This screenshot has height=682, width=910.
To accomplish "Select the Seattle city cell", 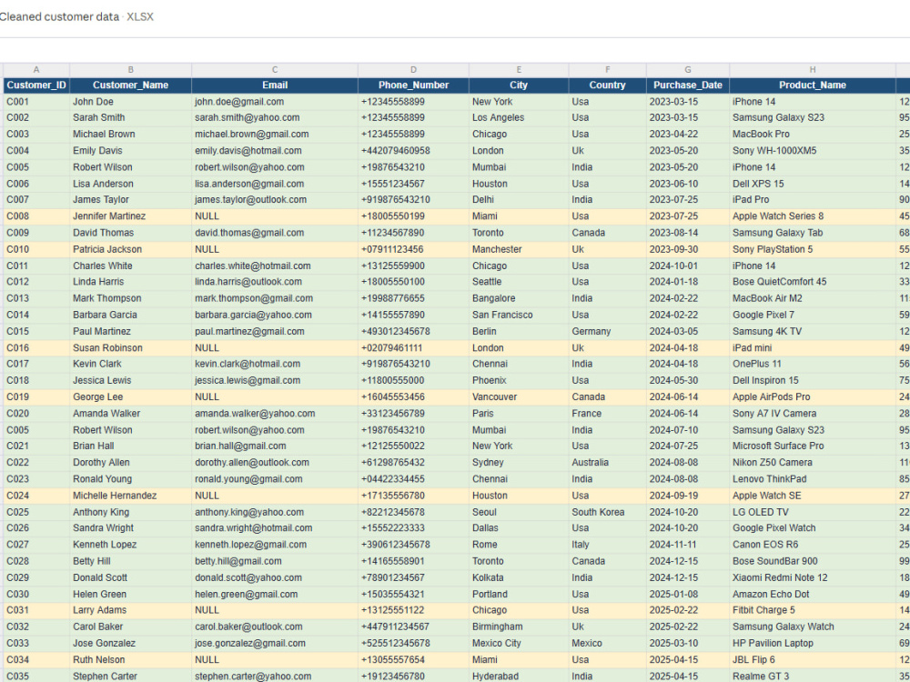I will point(519,282).
